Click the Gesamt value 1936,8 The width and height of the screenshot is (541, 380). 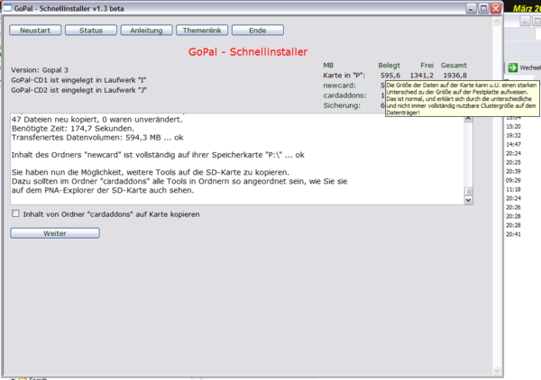coord(454,75)
